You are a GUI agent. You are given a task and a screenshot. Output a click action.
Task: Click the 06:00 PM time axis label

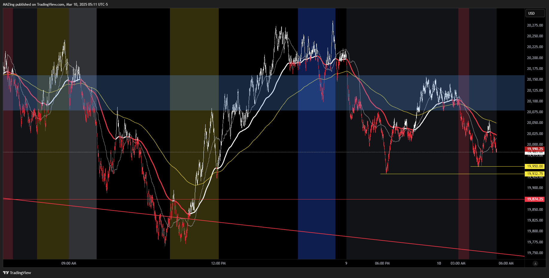382,263
